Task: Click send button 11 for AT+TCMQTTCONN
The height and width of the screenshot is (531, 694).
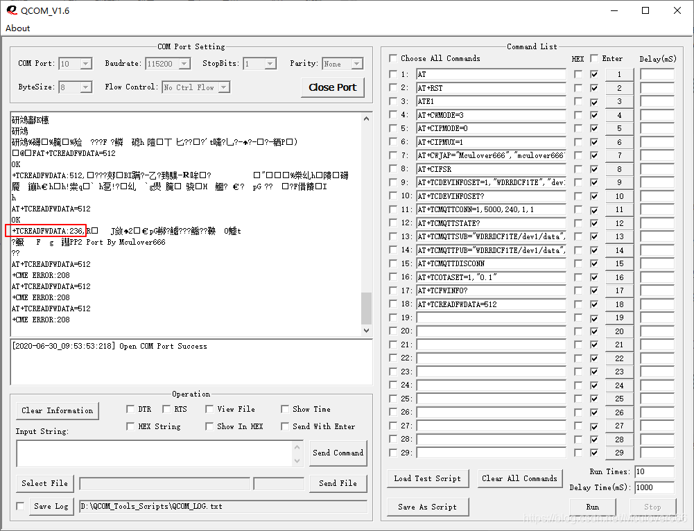Action: tap(619, 210)
